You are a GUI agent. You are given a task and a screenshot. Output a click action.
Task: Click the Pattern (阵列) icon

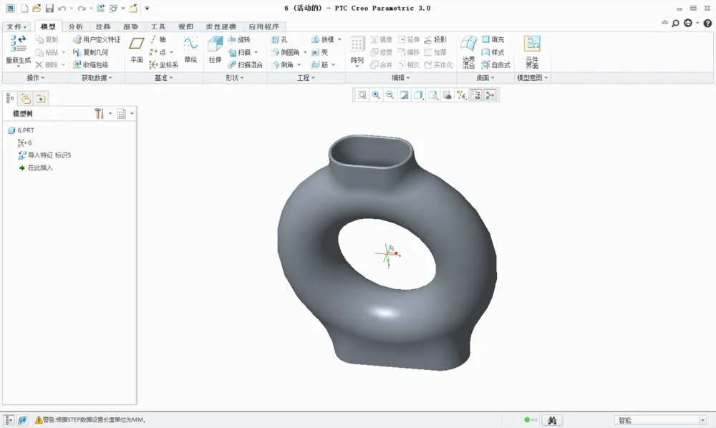[357, 44]
